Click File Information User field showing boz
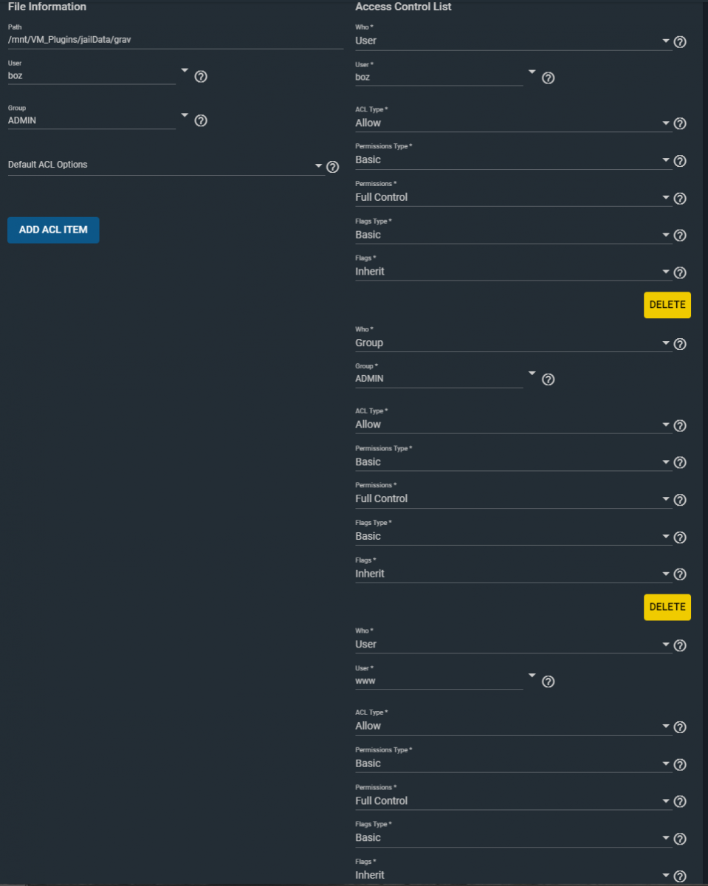Viewport: 708px width, 886px height. tap(92, 75)
